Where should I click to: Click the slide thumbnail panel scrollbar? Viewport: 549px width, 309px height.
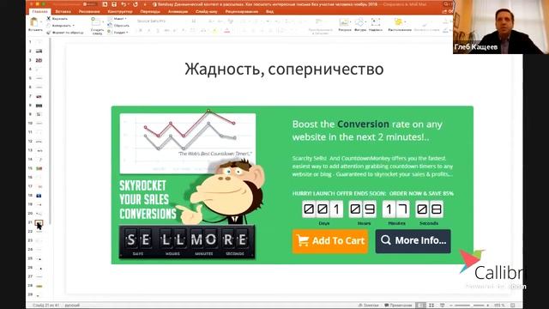(x=50, y=131)
